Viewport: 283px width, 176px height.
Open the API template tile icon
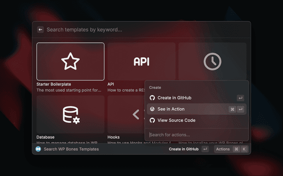[x=141, y=62]
